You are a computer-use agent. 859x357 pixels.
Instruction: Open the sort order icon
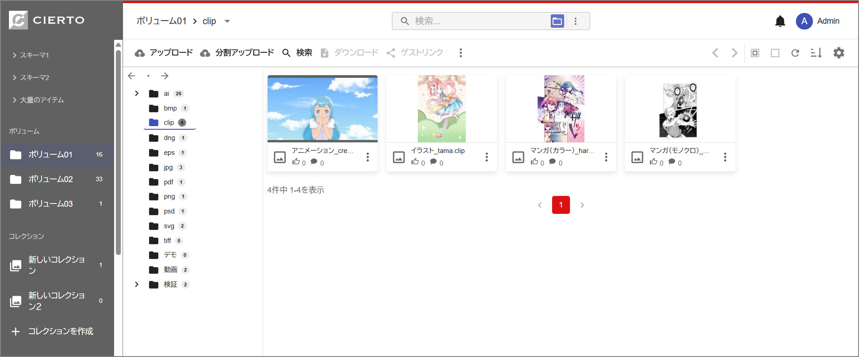click(x=816, y=53)
